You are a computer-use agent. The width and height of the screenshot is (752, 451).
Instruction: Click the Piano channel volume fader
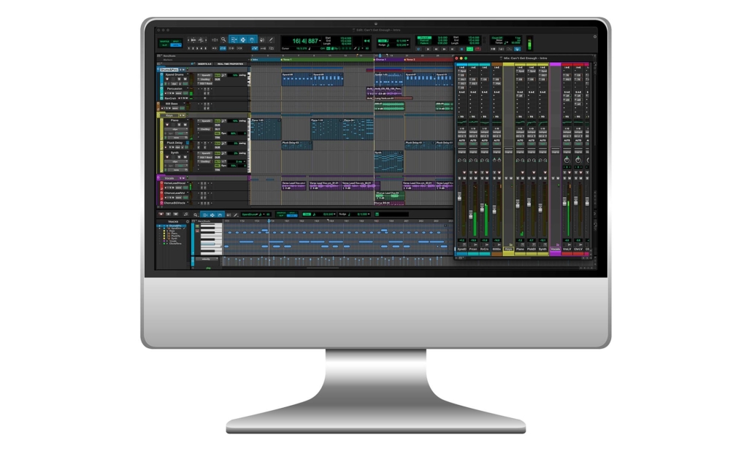(x=518, y=201)
